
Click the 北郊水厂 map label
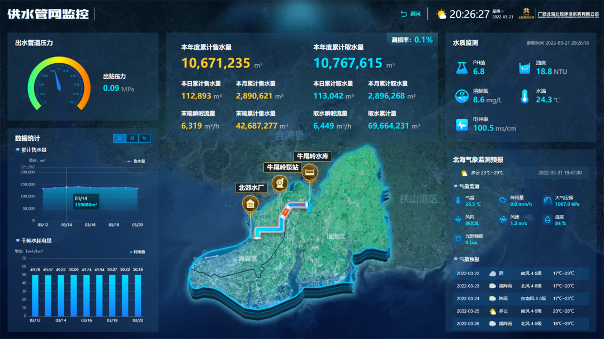coord(251,187)
